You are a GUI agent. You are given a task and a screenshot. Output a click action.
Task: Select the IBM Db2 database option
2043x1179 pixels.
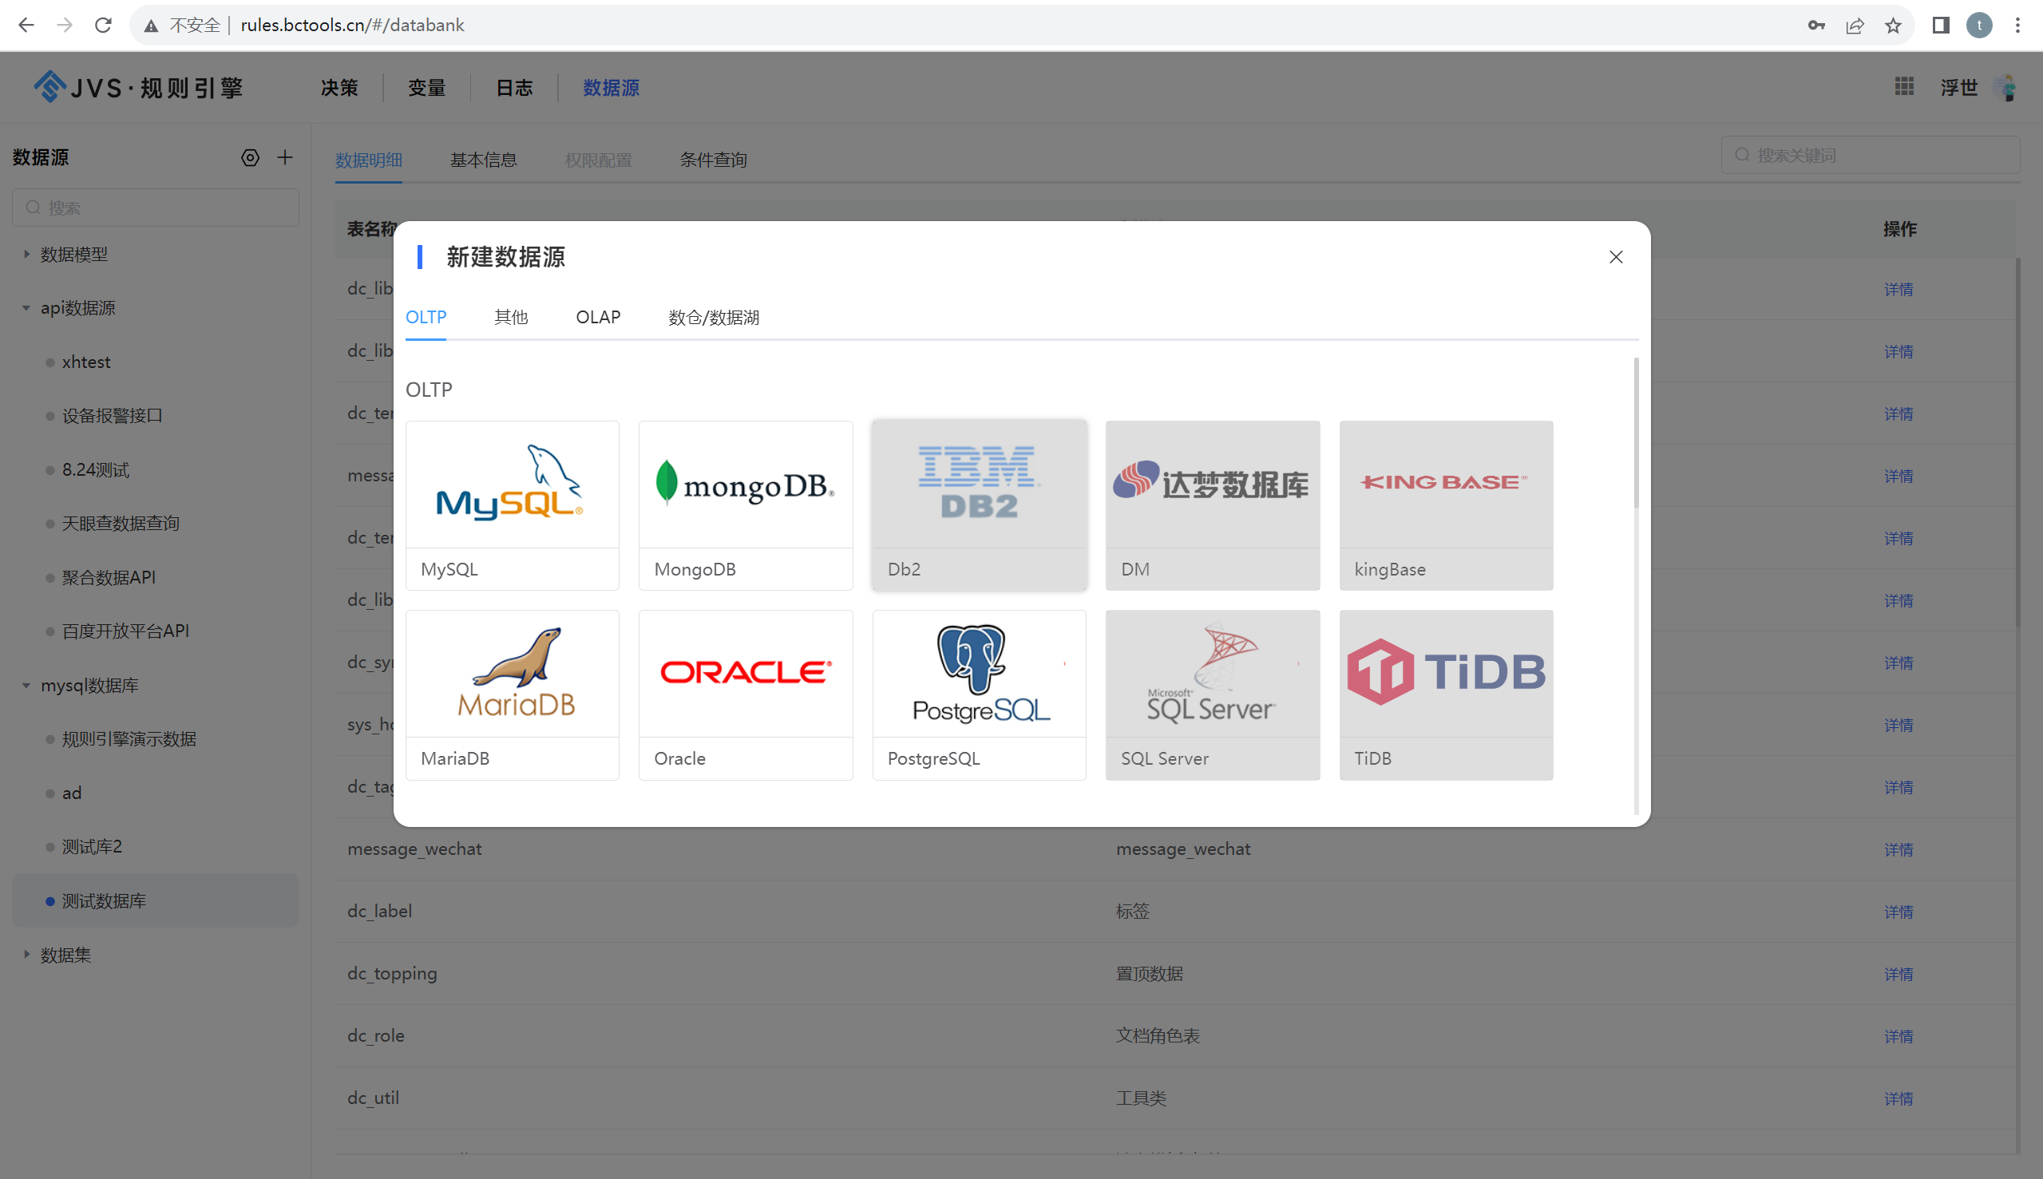click(x=978, y=504)
